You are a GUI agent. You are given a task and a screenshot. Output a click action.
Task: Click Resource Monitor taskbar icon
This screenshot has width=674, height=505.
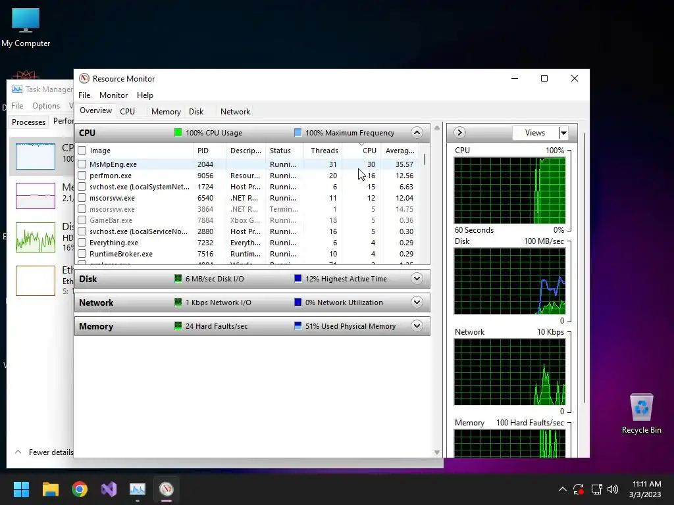point(167,489)
